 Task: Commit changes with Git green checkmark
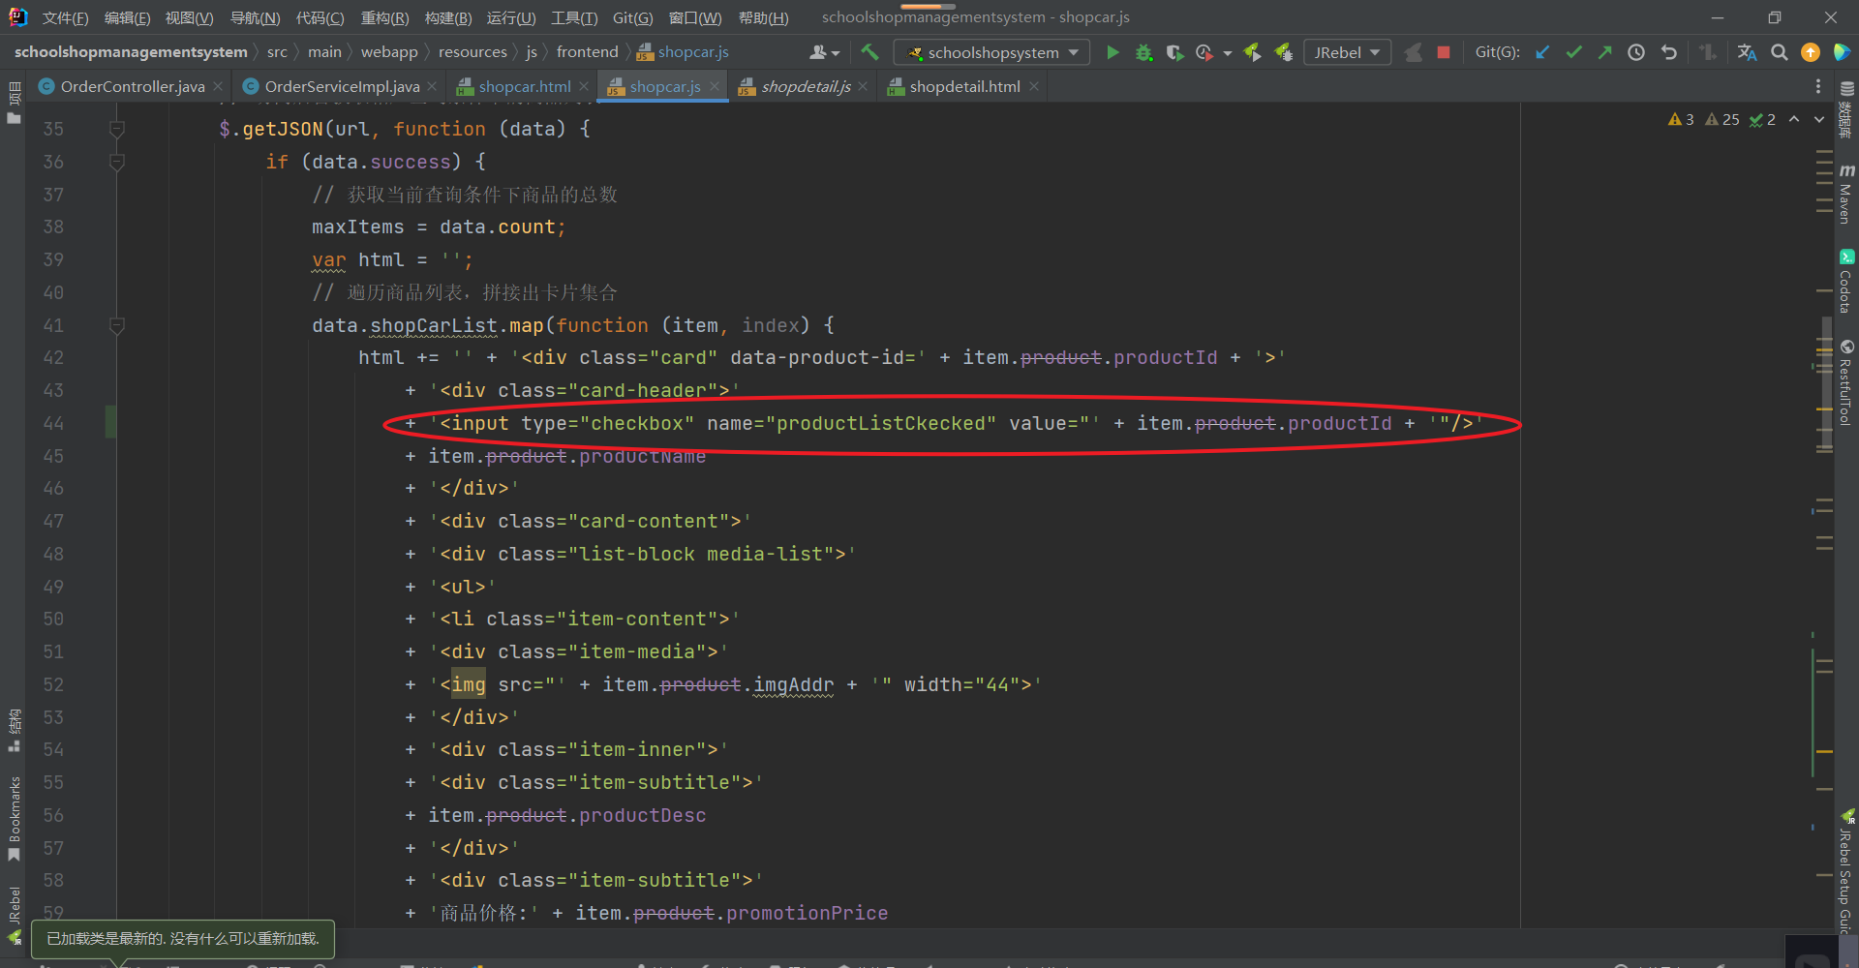click(1573, 52)
